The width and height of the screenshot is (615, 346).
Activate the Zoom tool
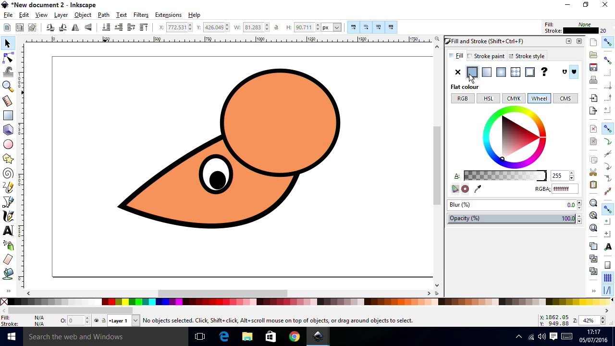tap(8, 86)
